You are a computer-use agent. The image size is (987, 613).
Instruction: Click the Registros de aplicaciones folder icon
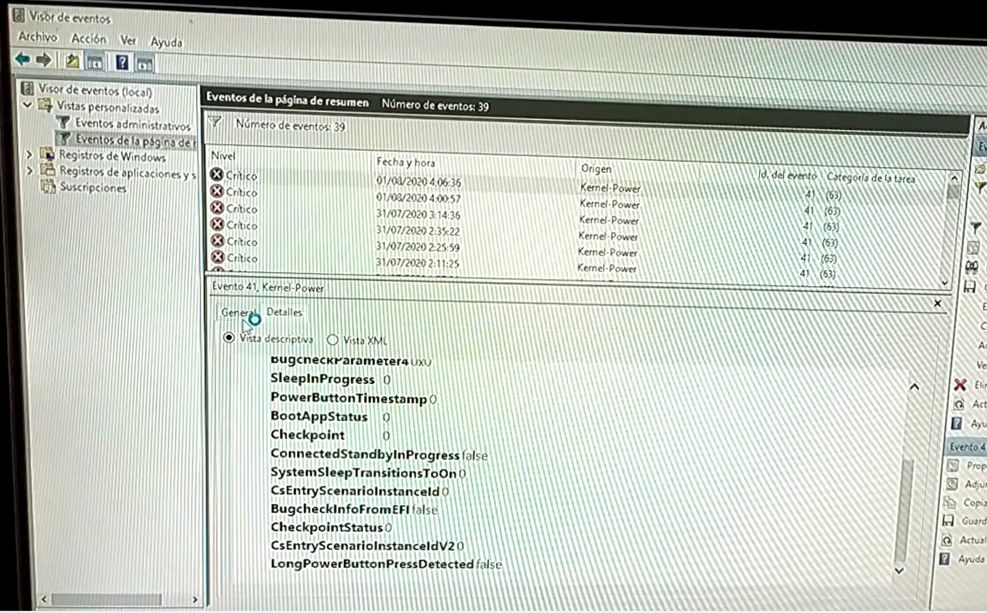48,171
